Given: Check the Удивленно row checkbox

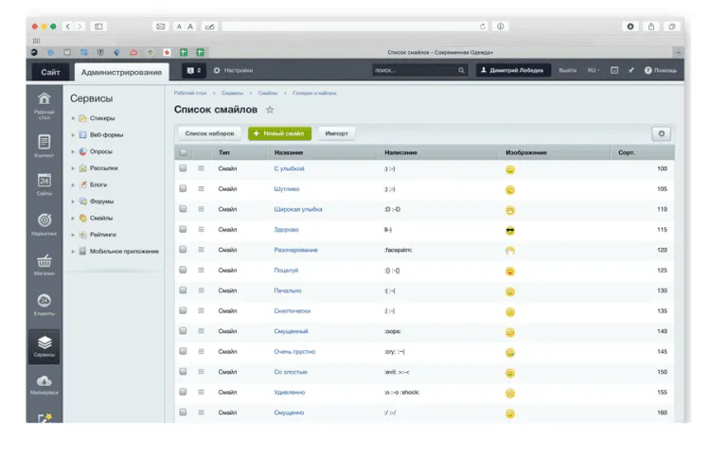Looking at the screenshot, I should point(183,392).
